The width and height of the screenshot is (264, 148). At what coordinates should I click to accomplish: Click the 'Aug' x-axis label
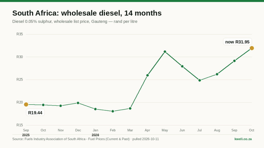(x=217, y=130)
